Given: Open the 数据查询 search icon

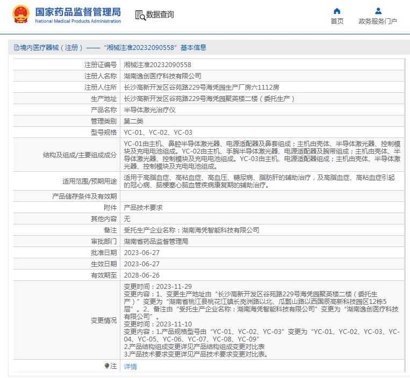Looking at the screenshot, I should pyautogui.click(x=140, y=15).
